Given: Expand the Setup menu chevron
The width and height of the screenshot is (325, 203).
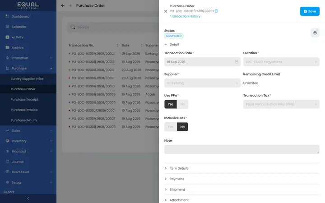Looking at the screenshot, I should coord(51,182).
